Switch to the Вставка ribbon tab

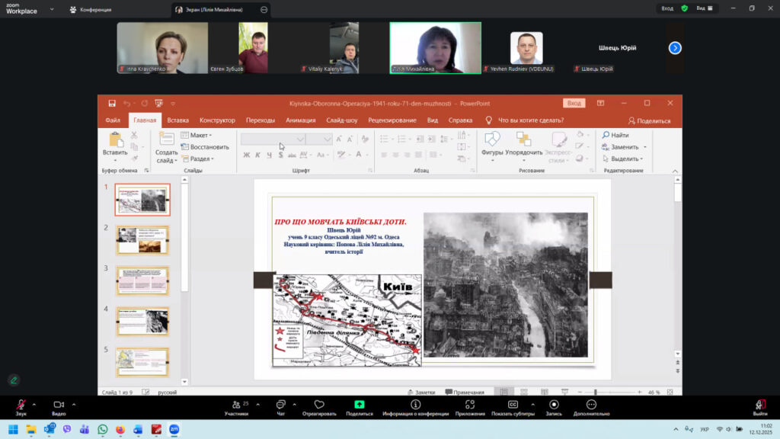pyautogui.click(x=177, y=120)
